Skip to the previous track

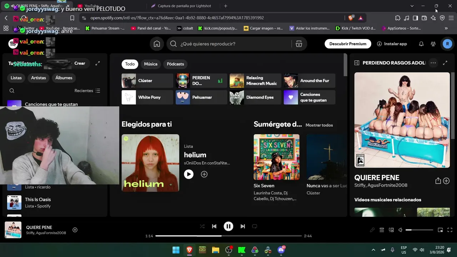click(x=214, y=226)
